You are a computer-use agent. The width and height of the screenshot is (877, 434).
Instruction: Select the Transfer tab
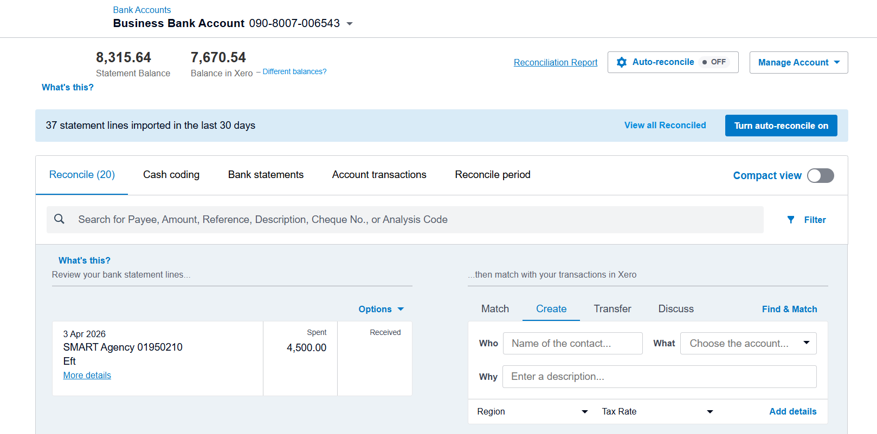[x=612, y=309]
